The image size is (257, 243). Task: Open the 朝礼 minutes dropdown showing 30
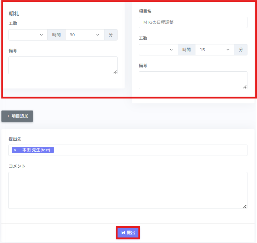pos(85,35)
